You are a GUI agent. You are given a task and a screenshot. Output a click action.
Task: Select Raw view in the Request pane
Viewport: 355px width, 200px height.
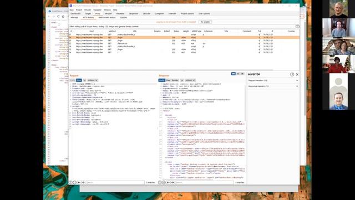(x=79, y=80)
